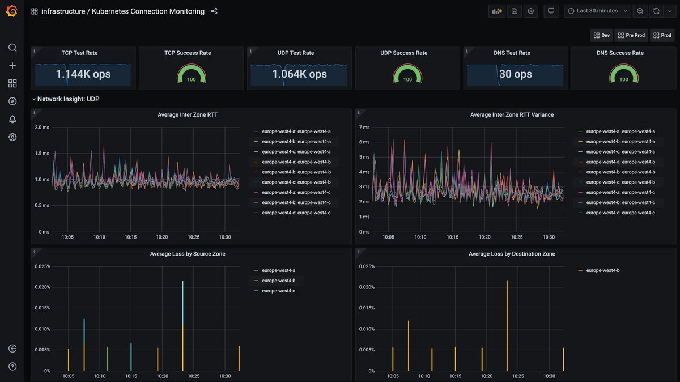Open the Prod dashboard link

[x=662, y=35]
